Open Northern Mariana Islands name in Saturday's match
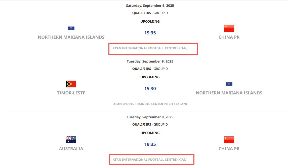This screenshot has height=167, width=288. point(71,37)
